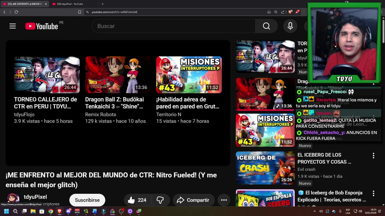Open Brave browser from taskbar

click(x=60, y=211)
